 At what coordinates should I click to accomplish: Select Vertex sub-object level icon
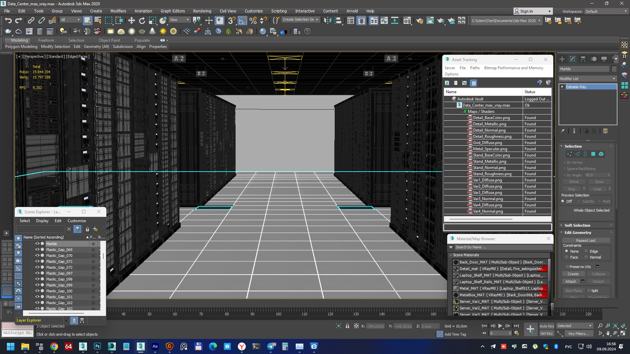click(x=569, y=154)
